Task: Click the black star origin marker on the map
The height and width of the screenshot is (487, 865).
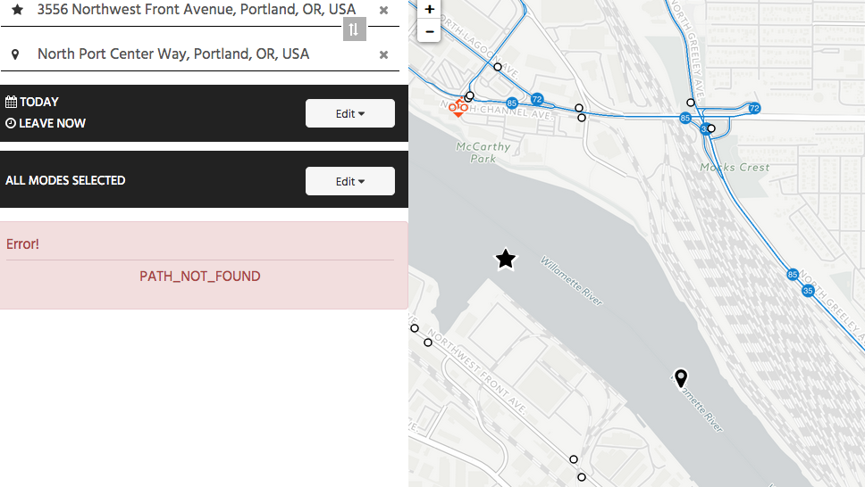Action: click(x=505, y=259)
